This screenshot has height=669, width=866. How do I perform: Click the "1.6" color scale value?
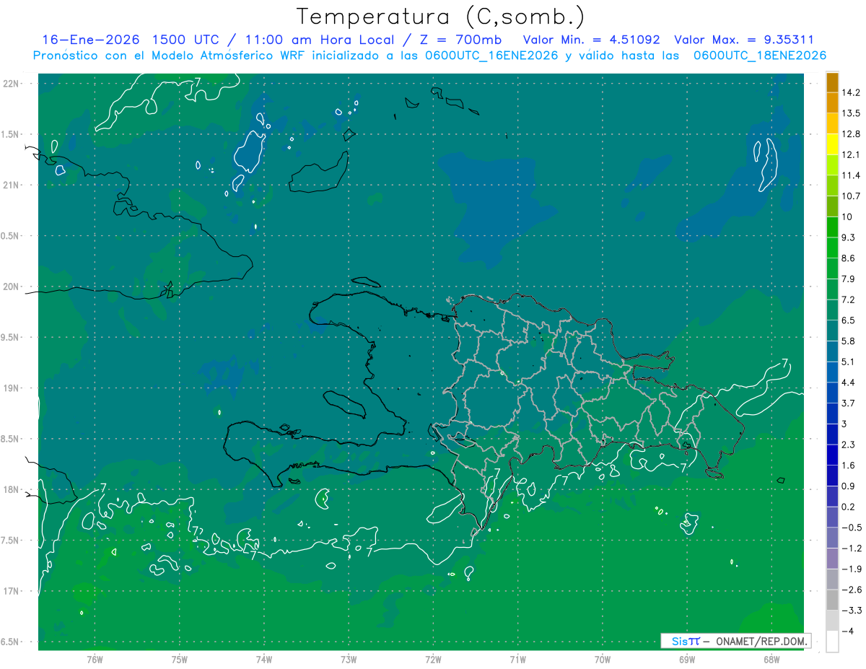tap(849, 465)
